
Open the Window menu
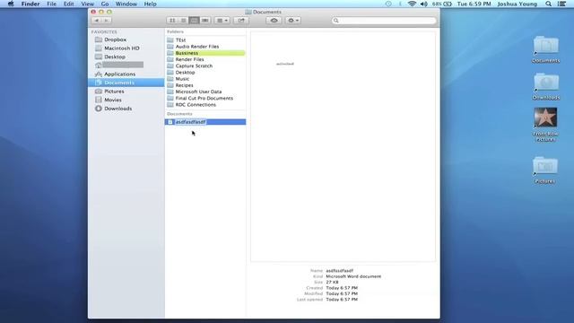pos(126,4)
